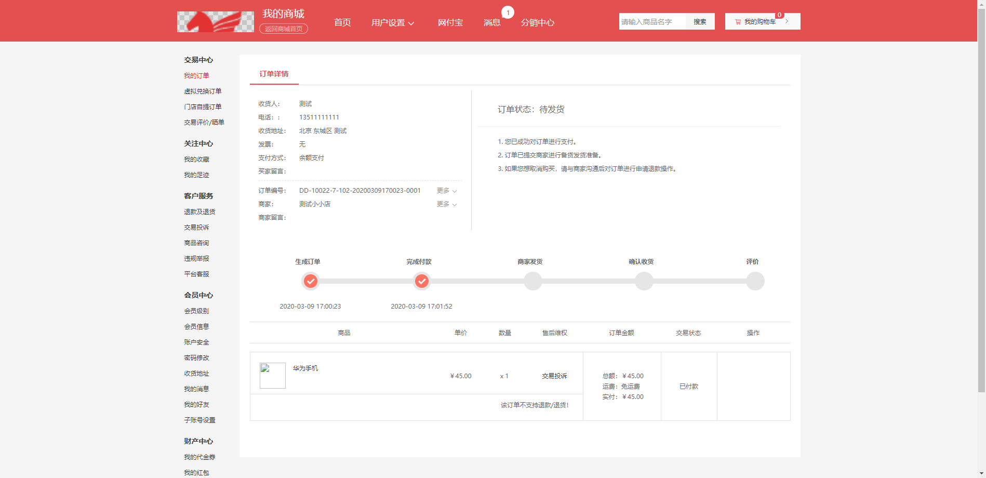Click the 订单状态：待发货 status text
The height and width of the screenshot is (478, 986).
click(x=531, y=110)
